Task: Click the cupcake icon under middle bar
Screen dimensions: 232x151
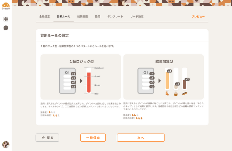Action: point(176,94)
